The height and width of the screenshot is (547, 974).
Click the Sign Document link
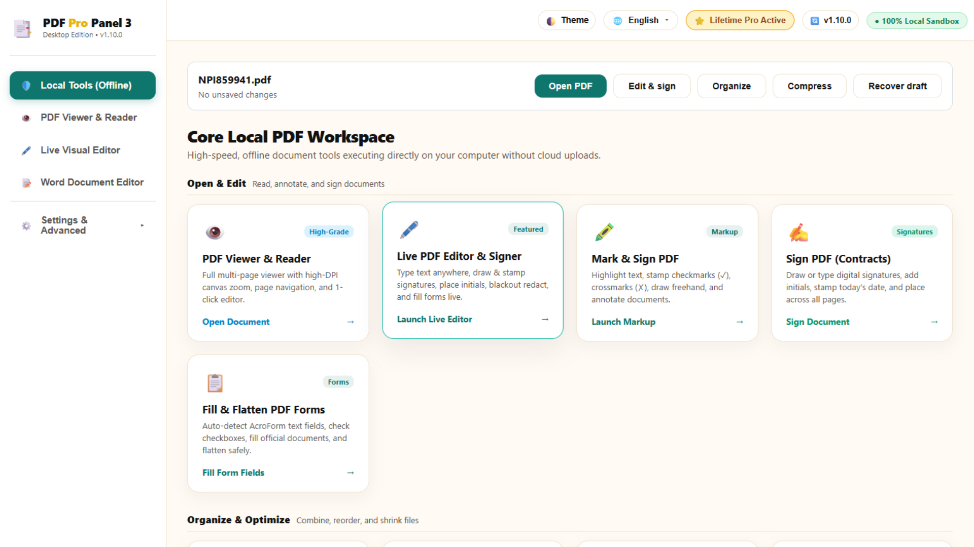[x=818, y=322]
